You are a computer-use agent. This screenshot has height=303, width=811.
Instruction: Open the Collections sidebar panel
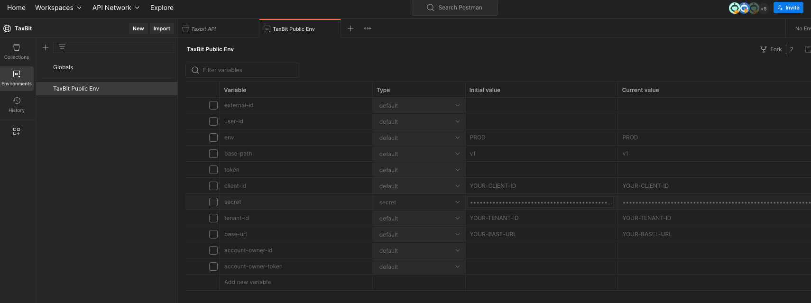click(17, 52)
